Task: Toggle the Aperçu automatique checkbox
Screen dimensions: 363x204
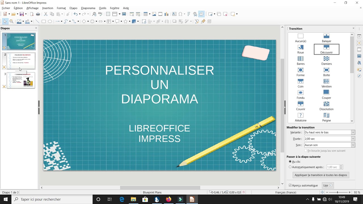Action: (x=290, y=185)
